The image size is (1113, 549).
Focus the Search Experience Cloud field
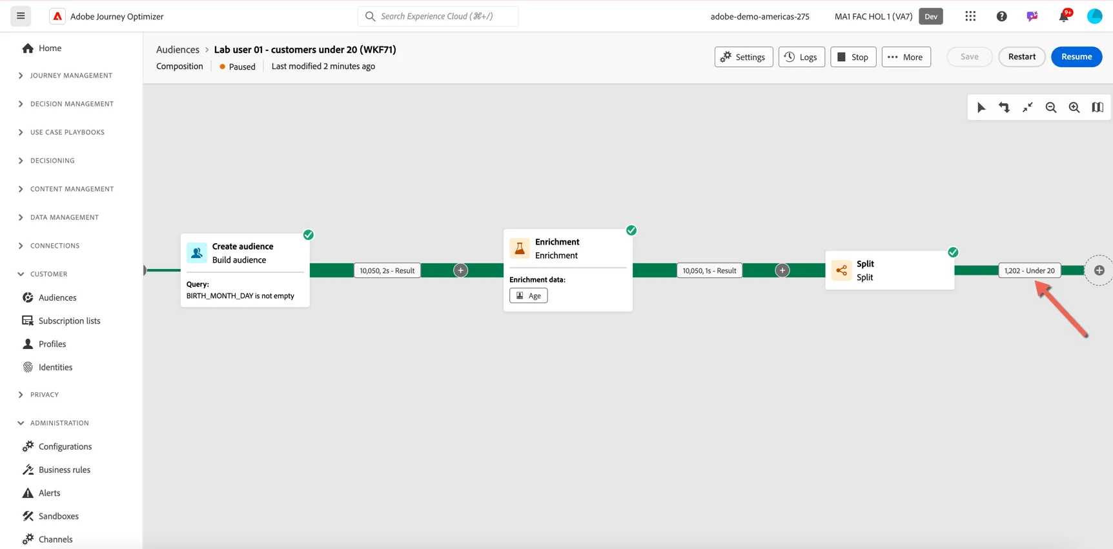[x=438, y=16]
